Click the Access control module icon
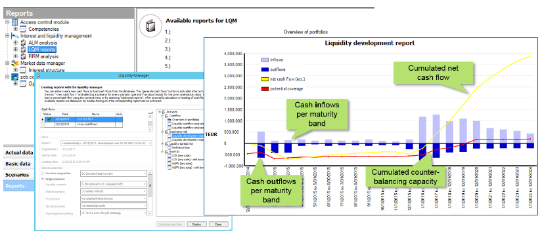542x239 pixels. click(15, 22)
